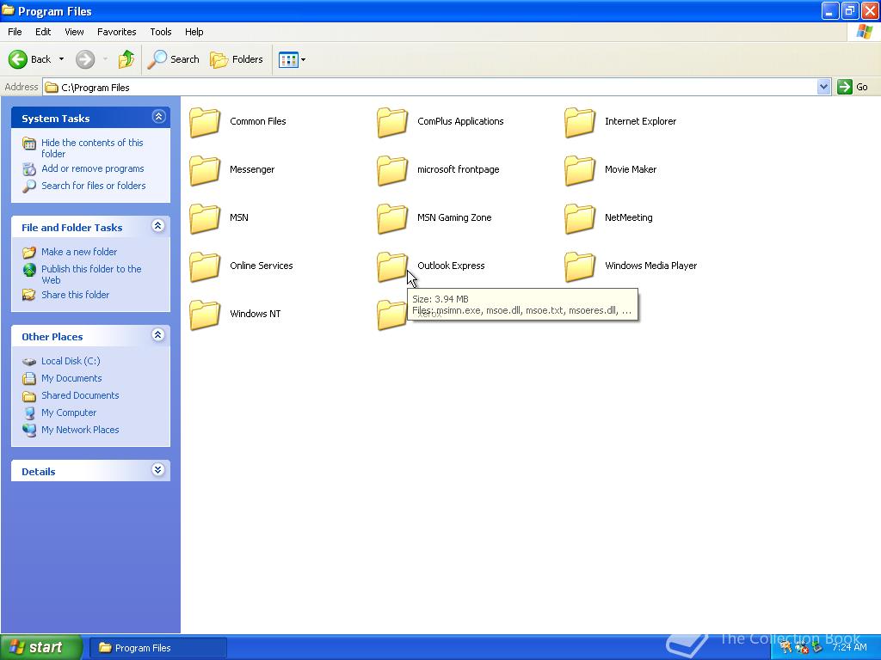Click Publish this folder to the Web
Screen dimensions: 881x660
pyautogui.click(x=91, y=274)
